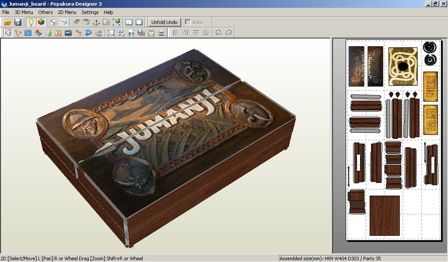Align selected parts to the bottom
The height and width of the screenshot is (262, 448).
206,33
